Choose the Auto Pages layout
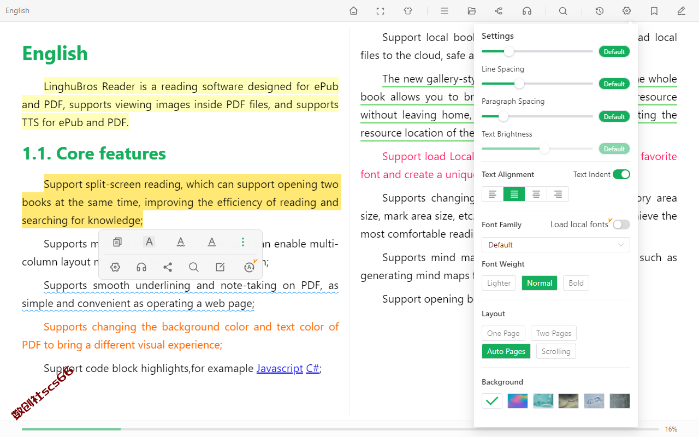This screenshot has width=699, height=437. [506, 351]
